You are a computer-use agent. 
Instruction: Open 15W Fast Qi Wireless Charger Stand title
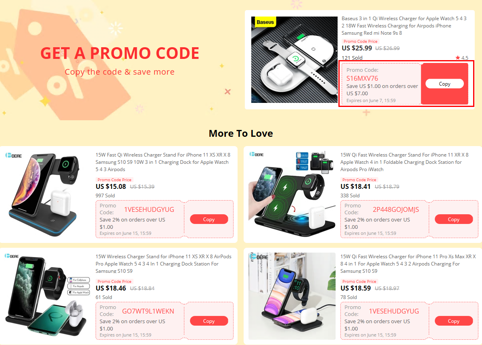[x=163, y=162]
